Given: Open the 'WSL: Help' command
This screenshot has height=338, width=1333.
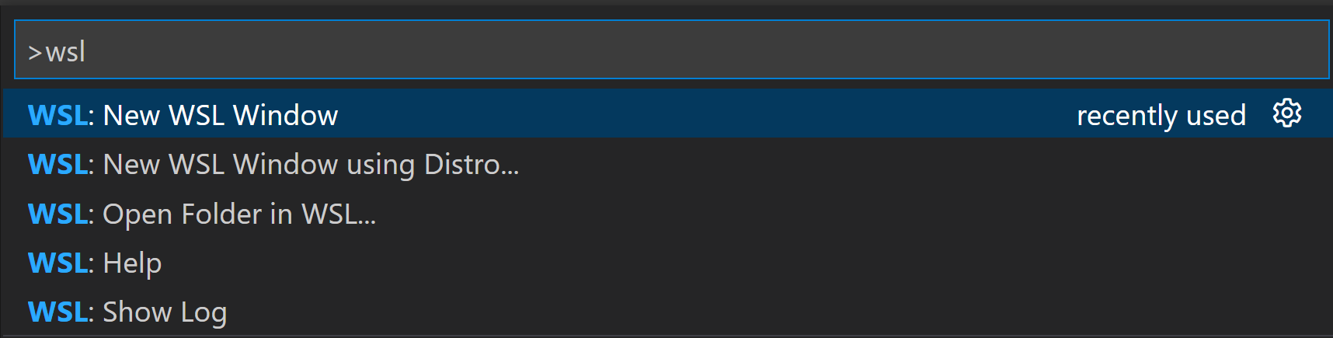Looking at the screenshot, I should click(x=132, y=263).
